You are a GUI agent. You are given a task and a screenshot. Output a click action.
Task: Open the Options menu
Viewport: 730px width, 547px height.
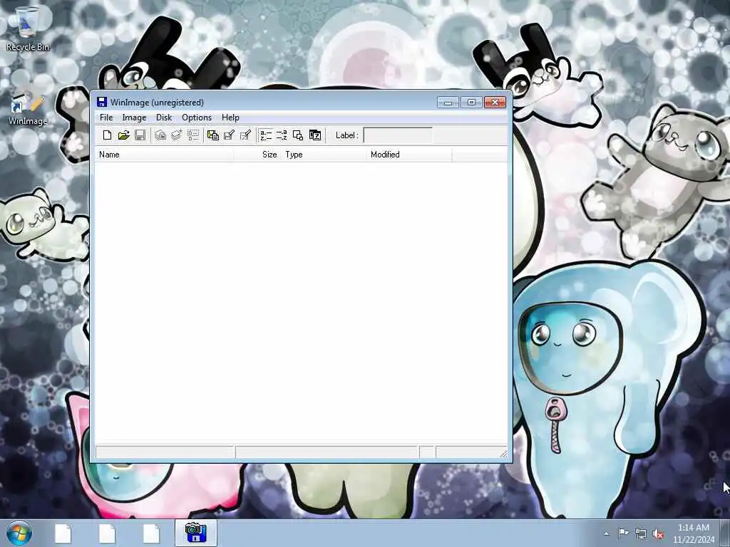(197, 118)
